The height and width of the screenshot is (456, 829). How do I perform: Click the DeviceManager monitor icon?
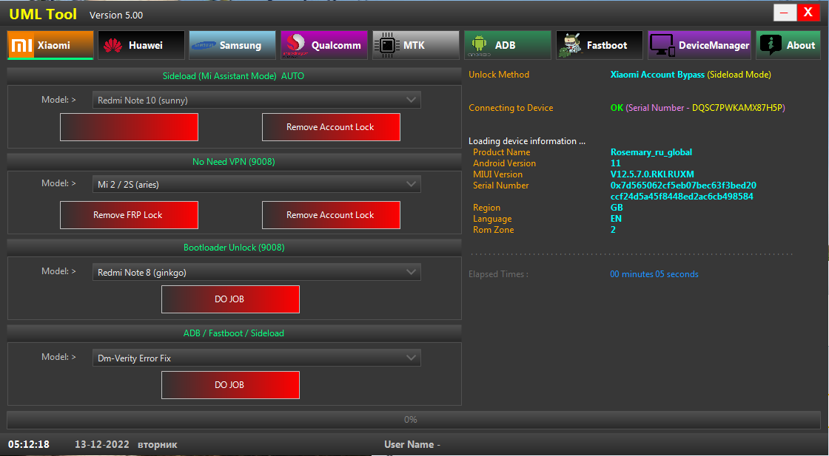pyautogui.click(x=662, y=45)
